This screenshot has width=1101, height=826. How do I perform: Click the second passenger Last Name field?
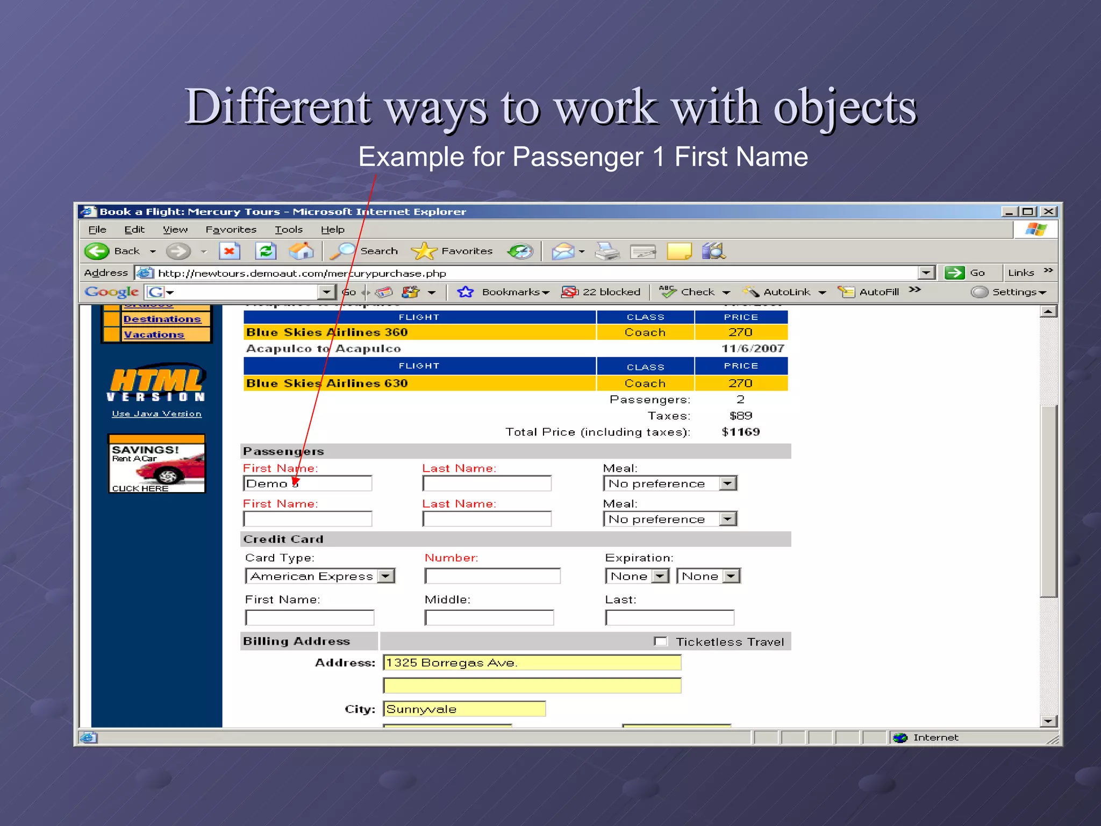(x=487, y=519)
